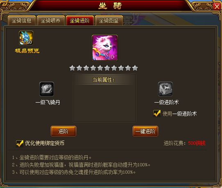Click the 一键进阶 button
This screenshot has height=188, width=222.
[x=145, y=131]
